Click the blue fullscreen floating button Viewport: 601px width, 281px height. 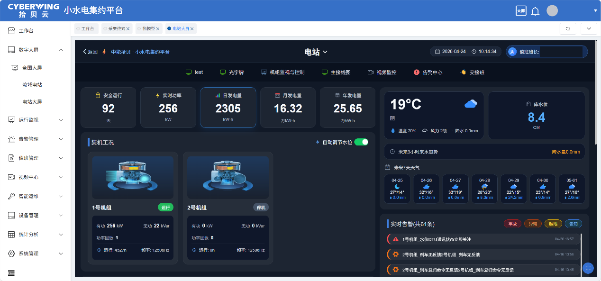click(x=588, y=268)
